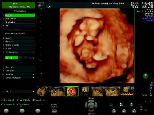Viewport: 154px width, 115px height.
Task: Click the trackball center pos/size button
Action: coord(91,106)
